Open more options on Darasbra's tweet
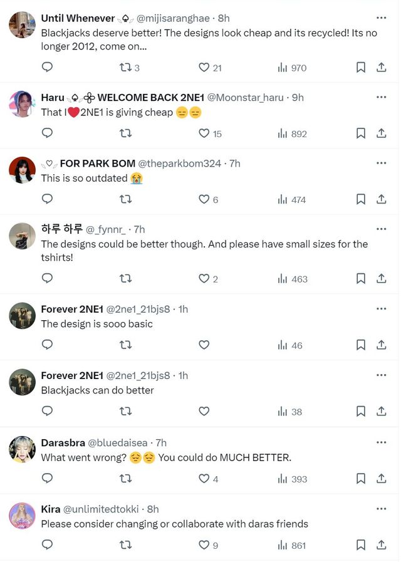 tap(381, 442)
